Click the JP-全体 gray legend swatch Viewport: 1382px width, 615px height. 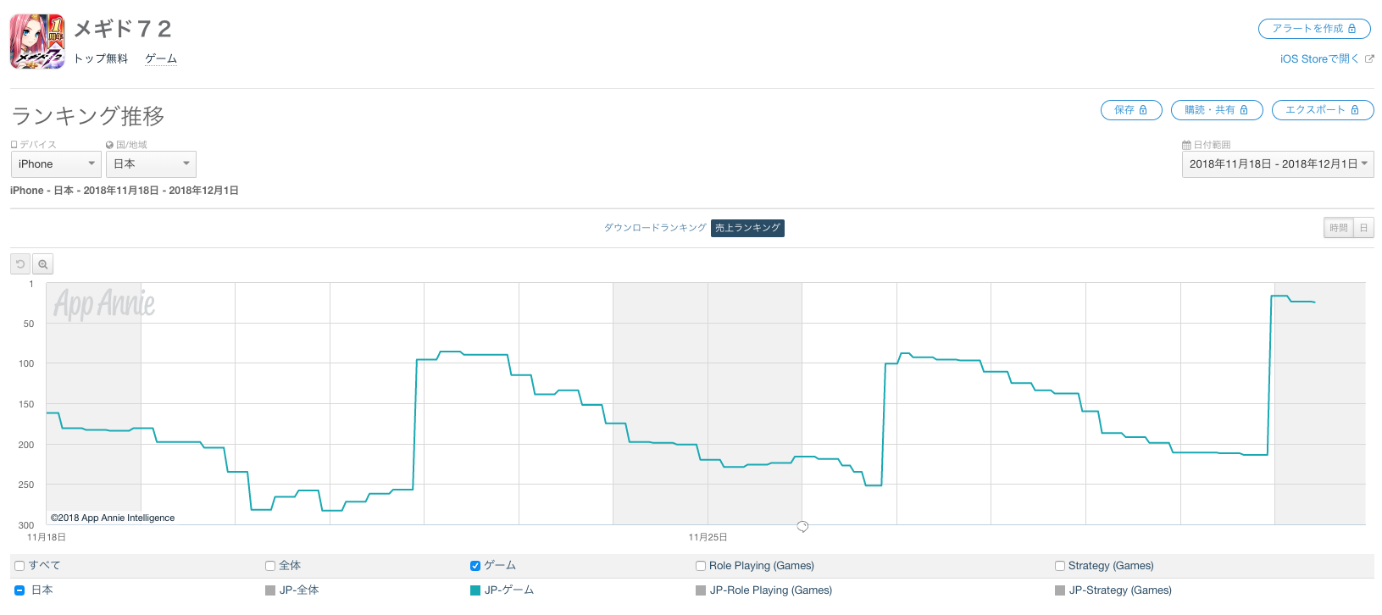(x=270, y=590)
